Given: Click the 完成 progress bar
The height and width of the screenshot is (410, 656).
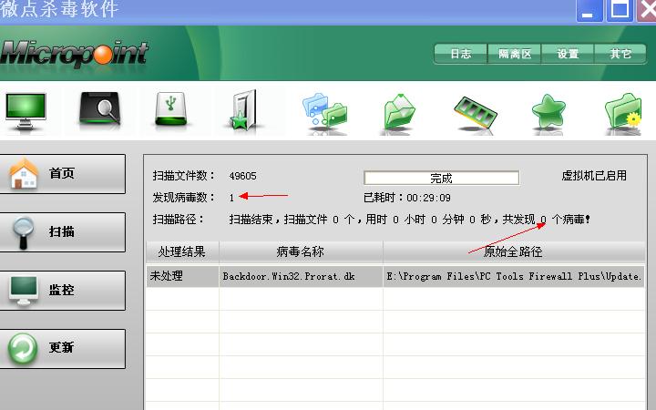Looking at the screenshot, I should tap(441, 178).
